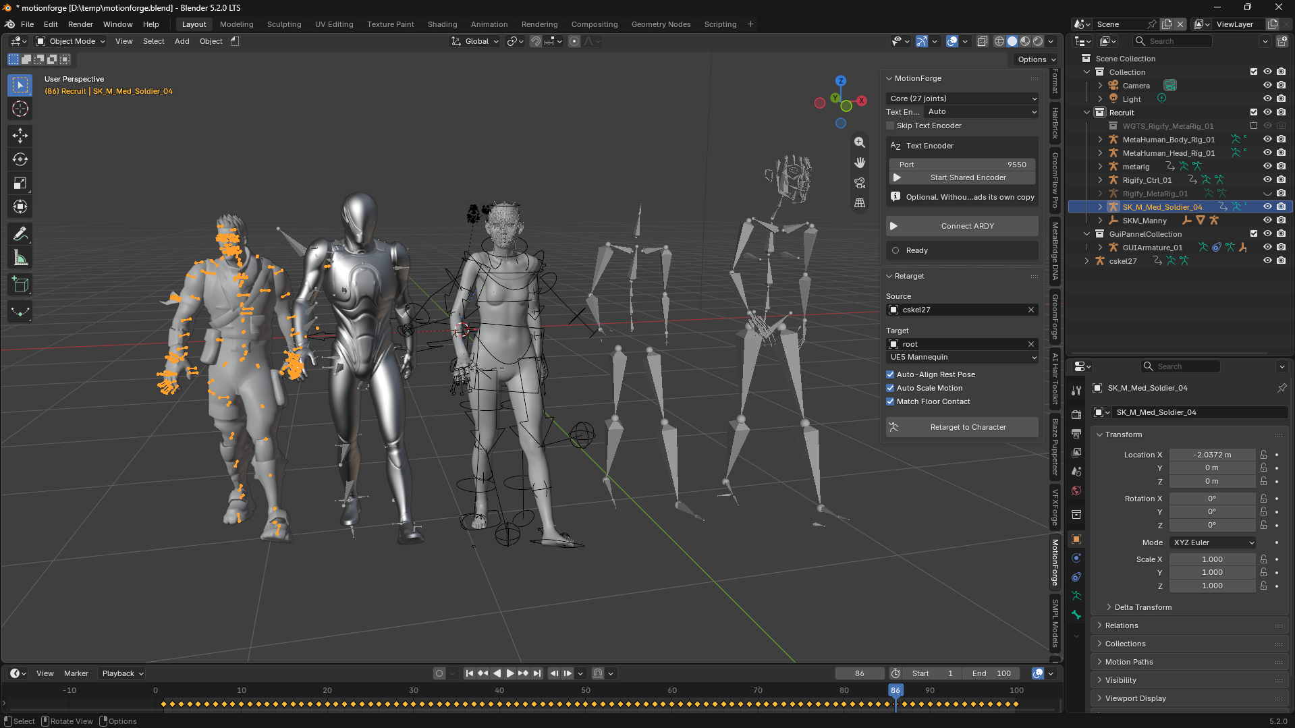This screenshot has height=728, width=1295.
Task: Open the Tool properties tab icon
Action: coord(1076,391)
